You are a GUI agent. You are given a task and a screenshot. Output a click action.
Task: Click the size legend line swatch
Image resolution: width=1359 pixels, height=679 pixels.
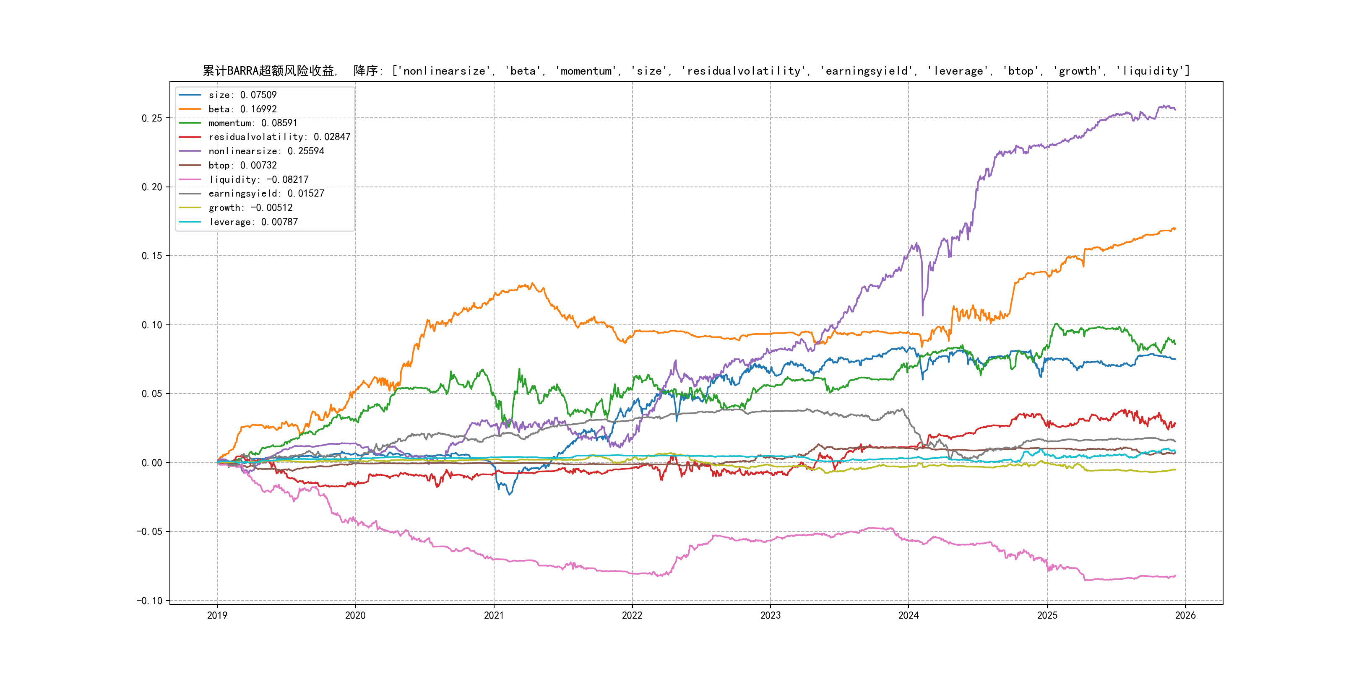[190, 95]
